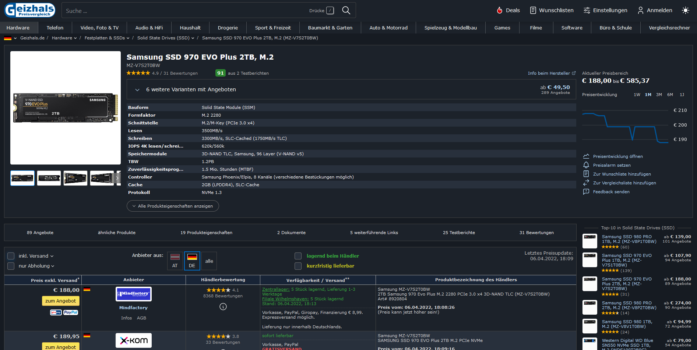This screenshot has width=697, height=350.
Task: Click the Mindfactory shop logo
Action: 134,294
